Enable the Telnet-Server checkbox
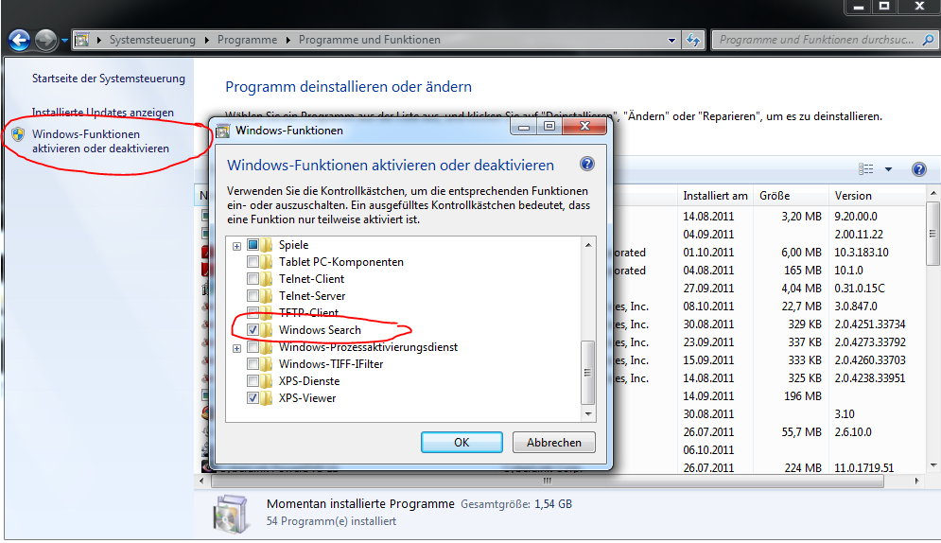Image resolution: width=941 pixels, height=543 pixels. coord(253,296)
